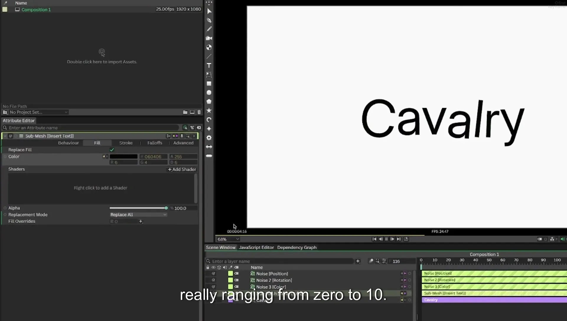Open the Replacement Mode dropdown
Image resolution: width=567 pixels, height=321 pixels.
pos(138,214)
